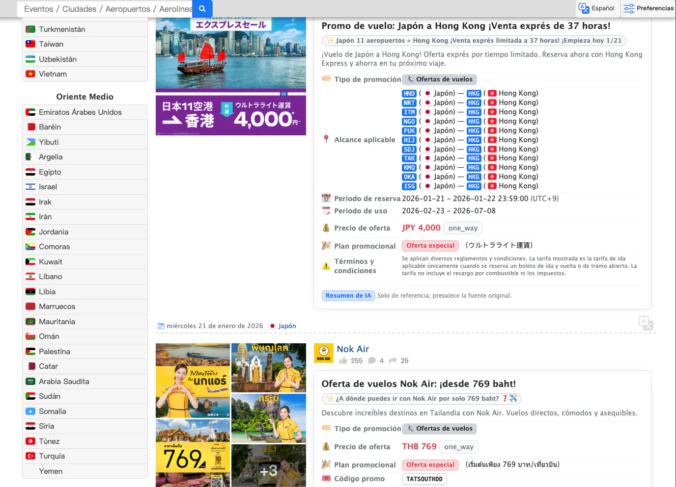The height and width of the screenshot is (487, 676).
Task: Select Catar in the country list
Action: 85,366
